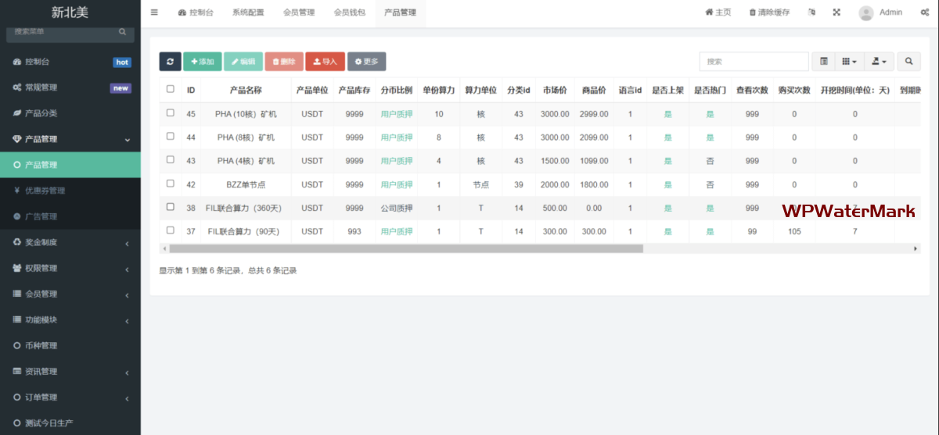Image resolution: width=939 pixels, height=435 pixels.
Task: Open the language switch icon
Action: pos(811,12)
